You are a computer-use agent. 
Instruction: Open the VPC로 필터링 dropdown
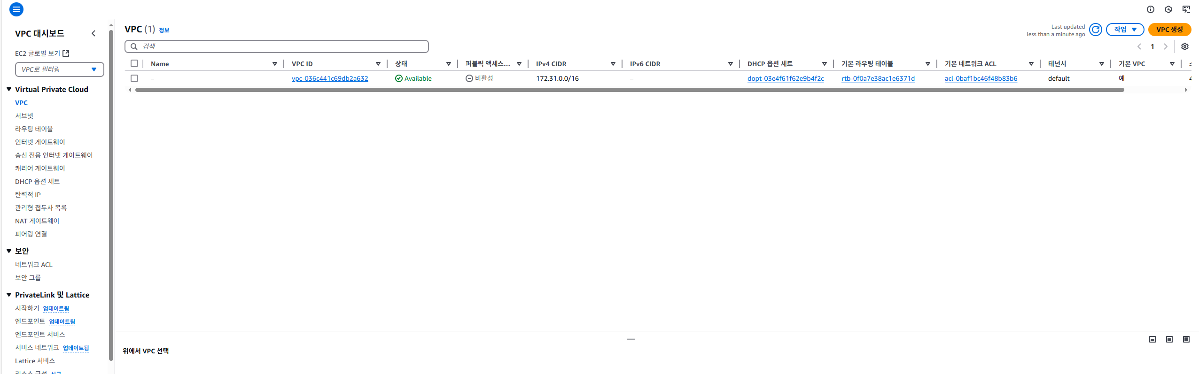(x=59, y=69)
